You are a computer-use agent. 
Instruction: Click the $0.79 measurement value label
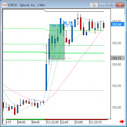click(x=68, y=23)
